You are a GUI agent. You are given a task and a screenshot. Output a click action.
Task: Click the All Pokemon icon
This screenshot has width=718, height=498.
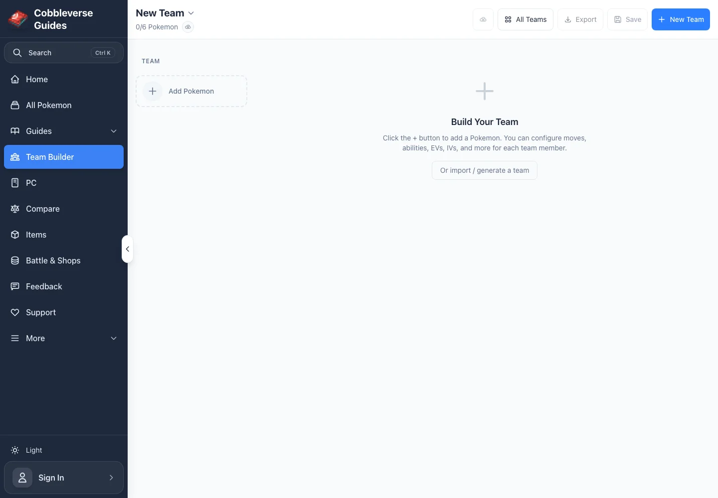click(x=15, y=105)
